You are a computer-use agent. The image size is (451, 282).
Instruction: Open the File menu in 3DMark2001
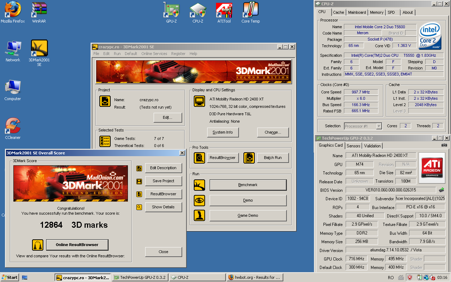point(96,54)
